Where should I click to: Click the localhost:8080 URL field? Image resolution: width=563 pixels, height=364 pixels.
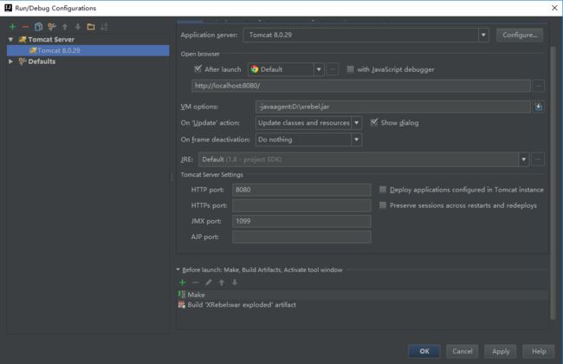(x=361, y=86)
